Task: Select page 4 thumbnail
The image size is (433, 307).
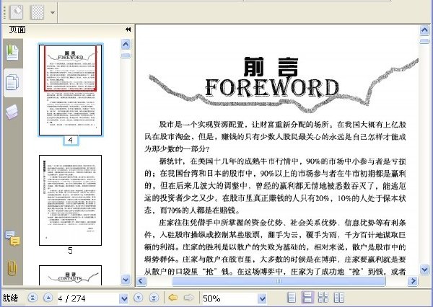Action: coord(71,90)
